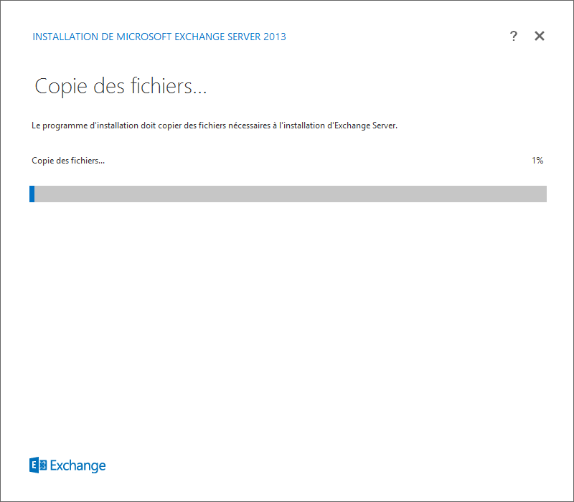574x502 pixels.
Task: Click the file copy progress bar
Action: click(288, 194)
